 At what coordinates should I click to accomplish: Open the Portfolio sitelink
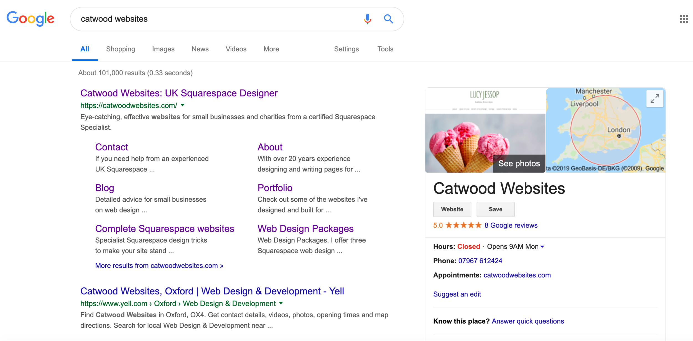pos(275,188)
